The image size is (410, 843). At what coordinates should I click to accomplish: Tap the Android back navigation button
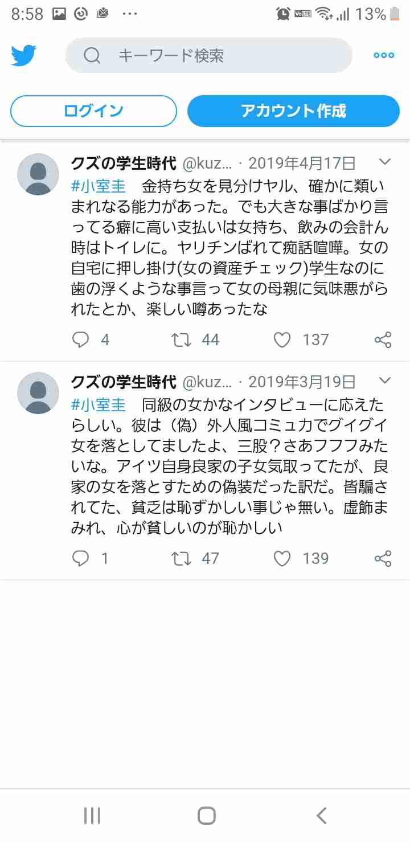click(321, 816)
